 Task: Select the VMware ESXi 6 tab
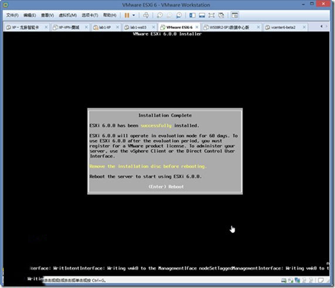tap(179, 28)
